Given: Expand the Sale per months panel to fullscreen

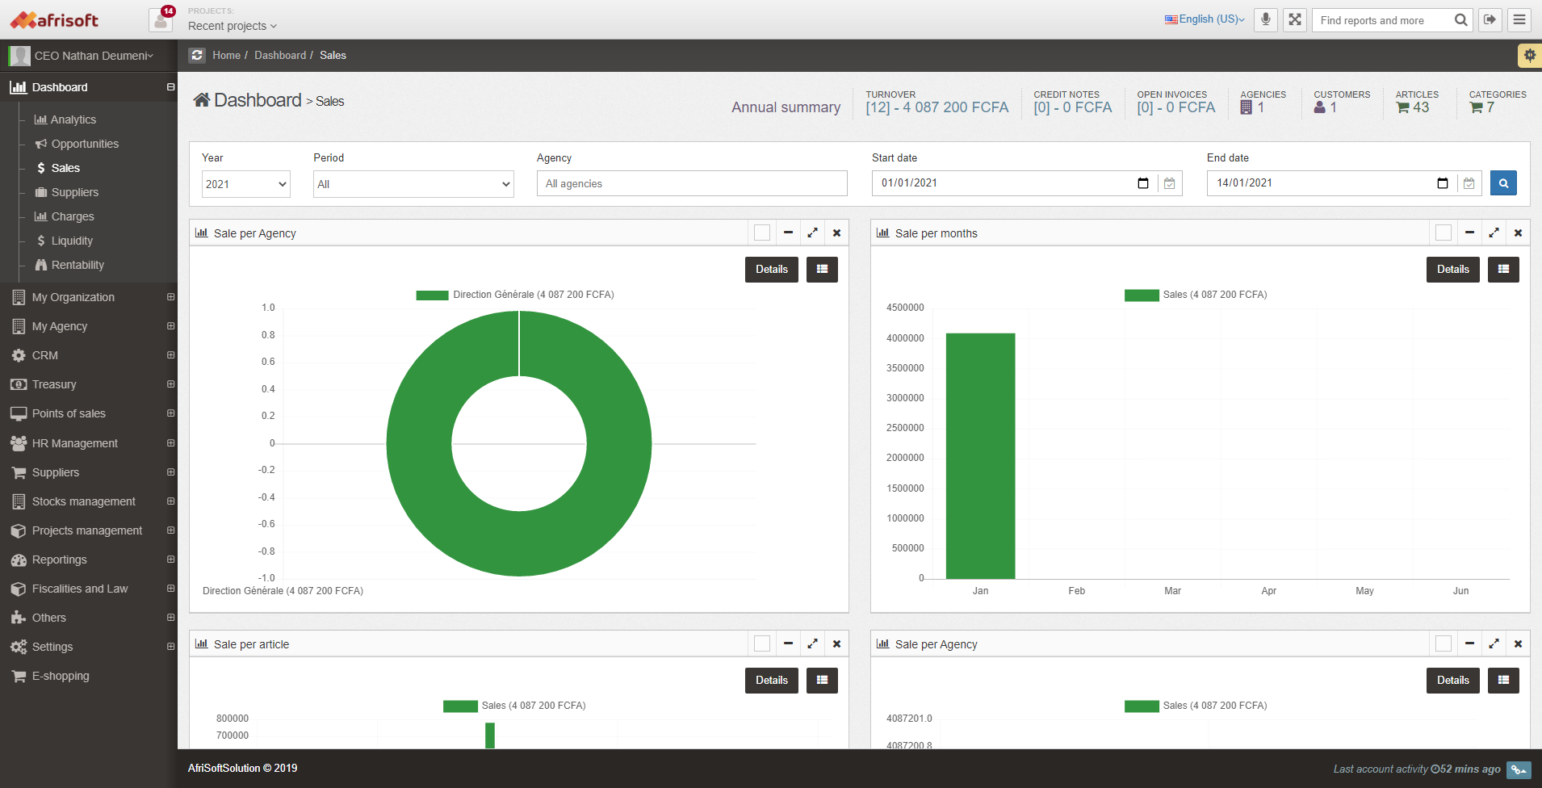Looking at the screenshot, I should [x=1494, y=233].
